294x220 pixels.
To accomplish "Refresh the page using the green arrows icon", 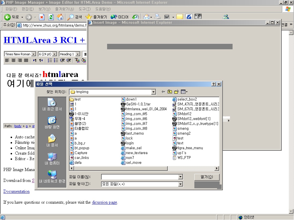I will [x=51, y=17].
